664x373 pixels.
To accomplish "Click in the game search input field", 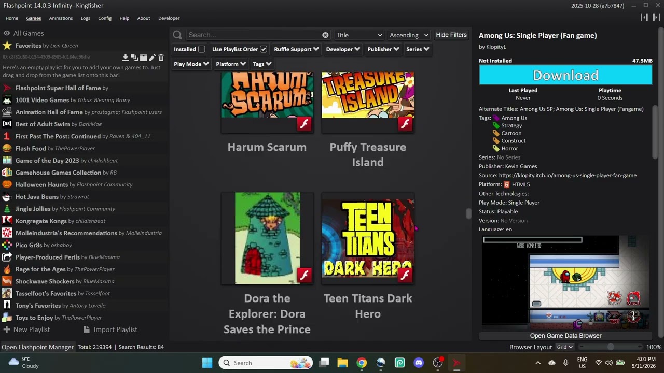I will click(x=254, y=35).
